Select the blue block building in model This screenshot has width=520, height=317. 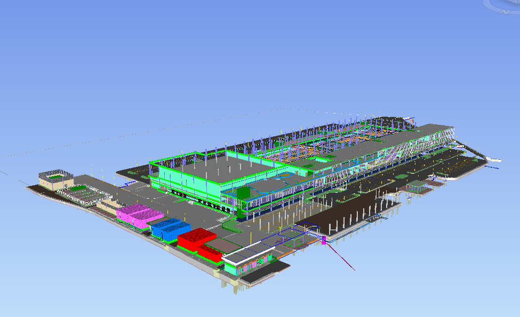click(171, 229)
